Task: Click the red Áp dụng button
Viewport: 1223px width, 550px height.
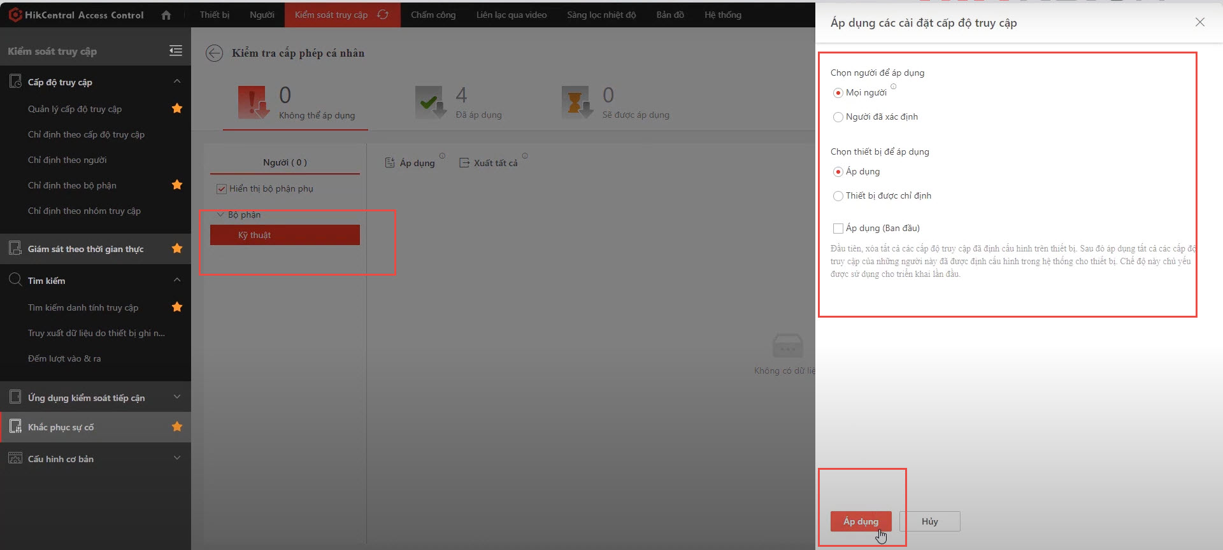Action: coord(861,521)
